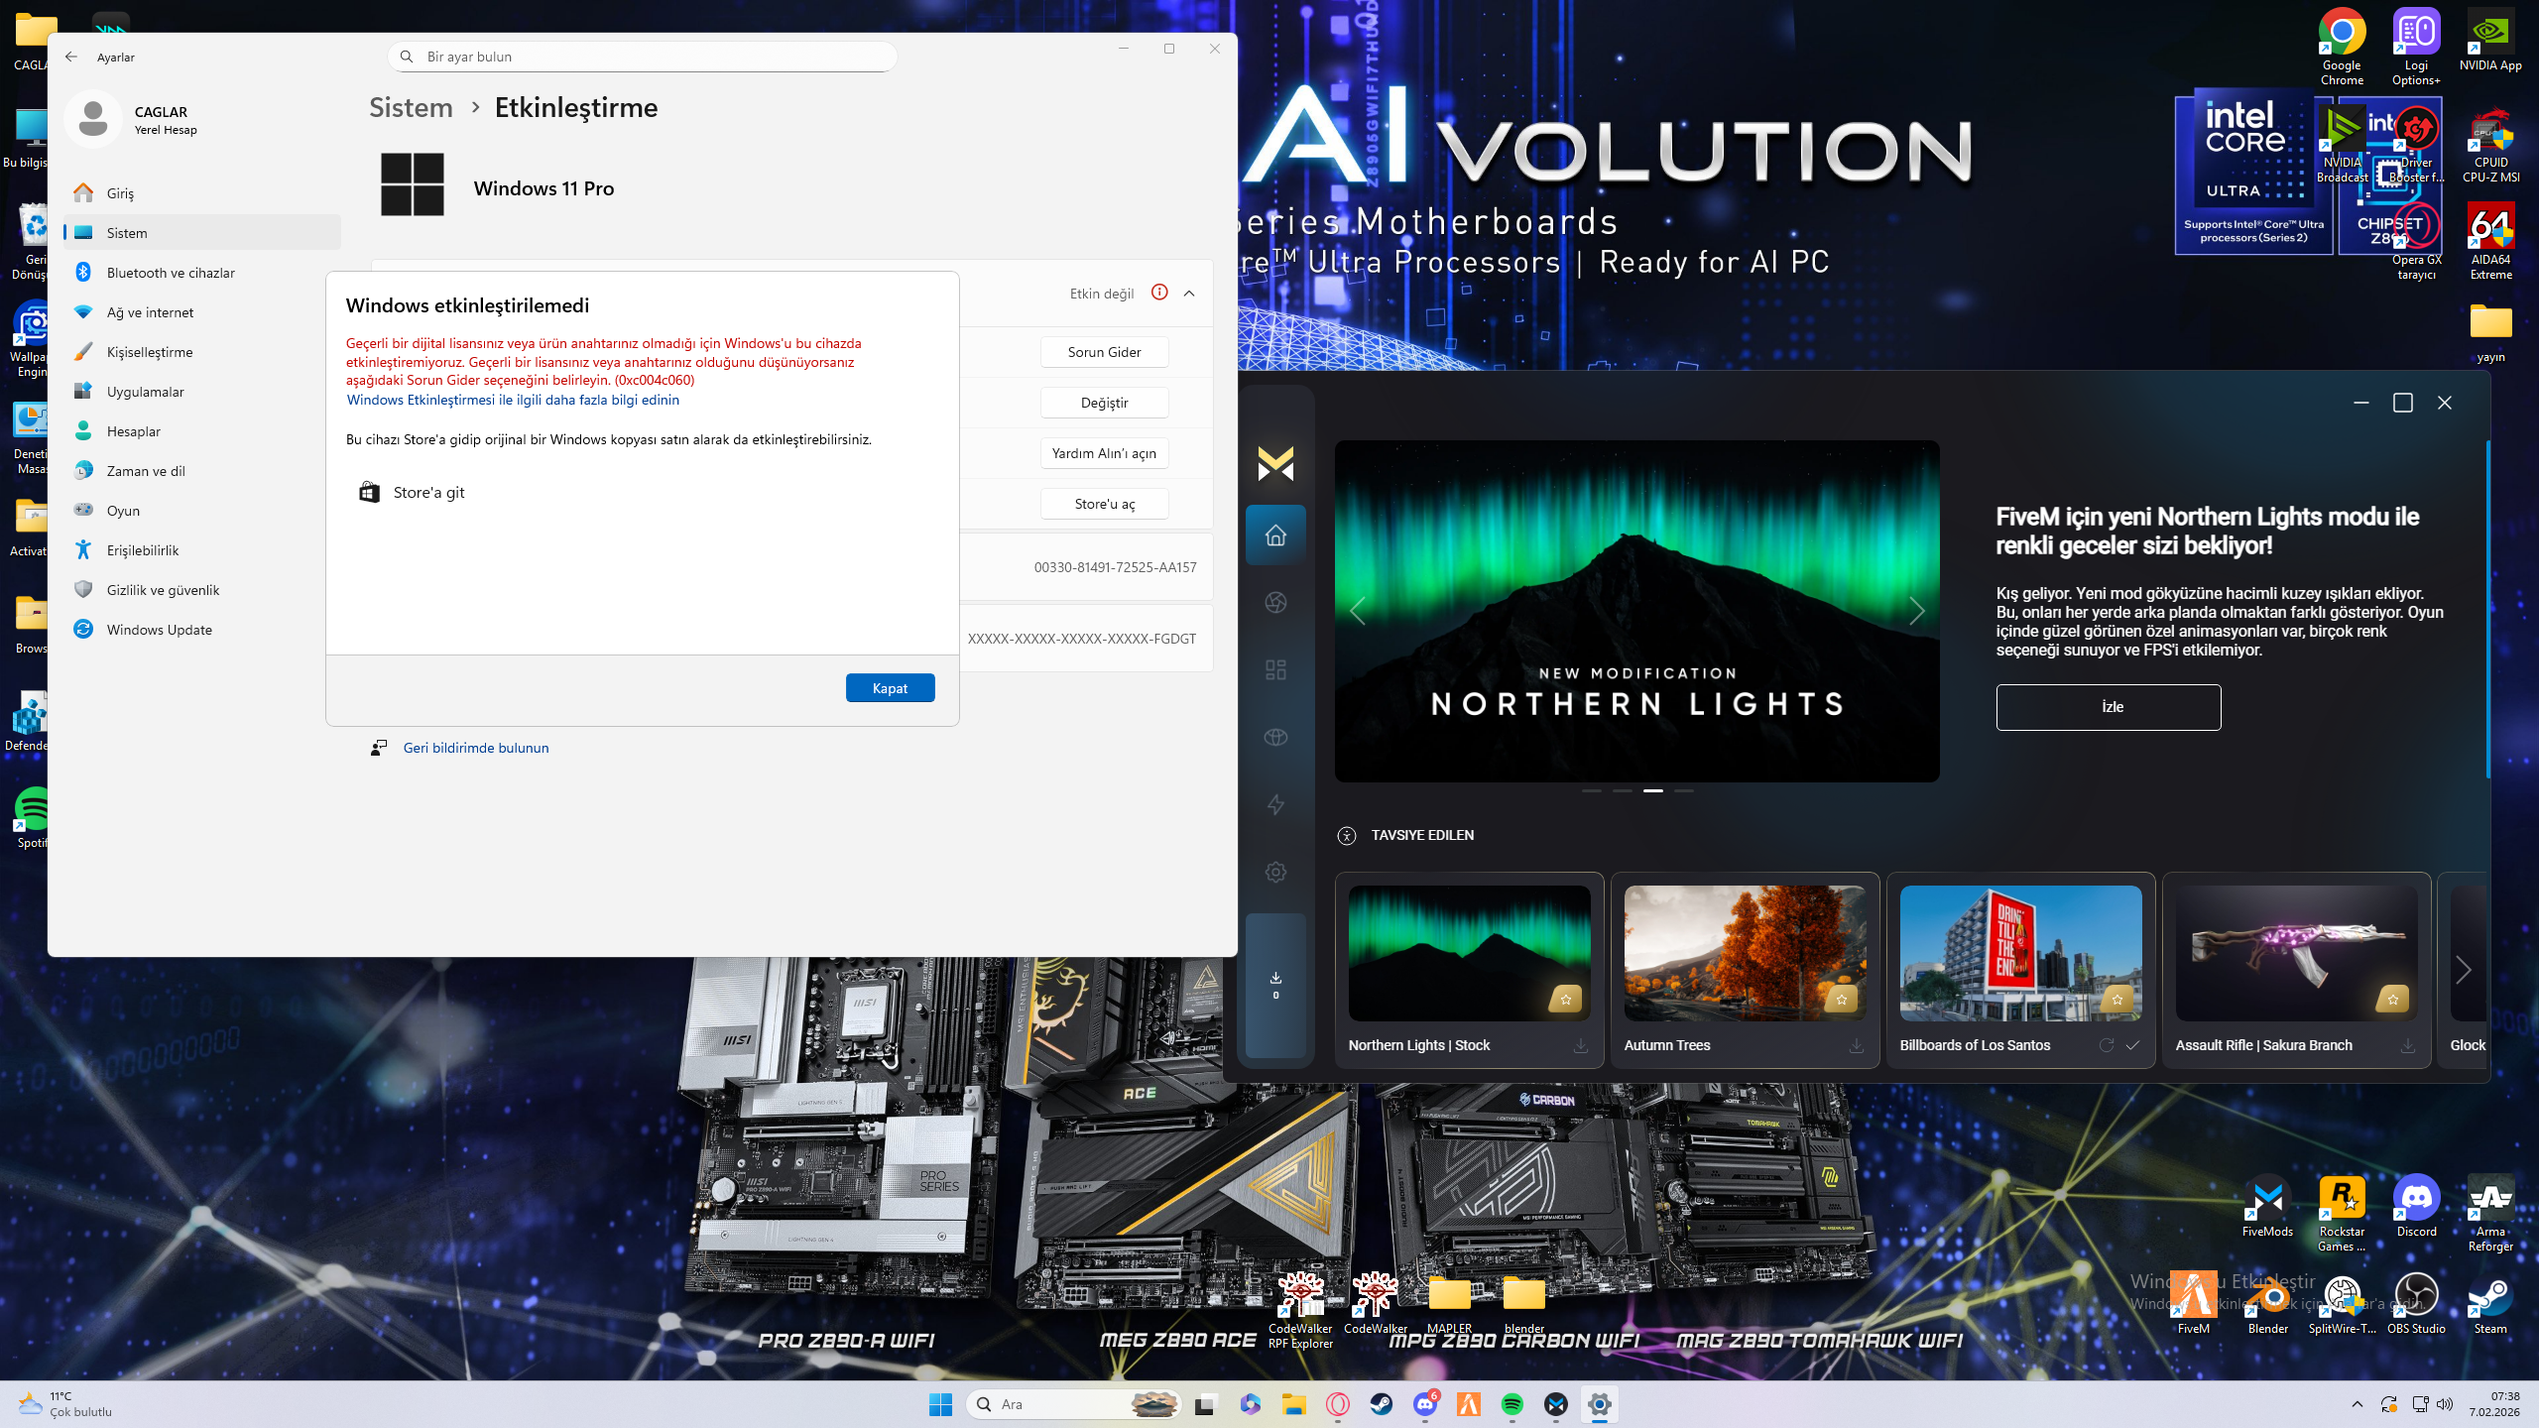Click the red info icon beside Etkin değil
The width and height of the screenshot is (2539, 1428).
1159,293
